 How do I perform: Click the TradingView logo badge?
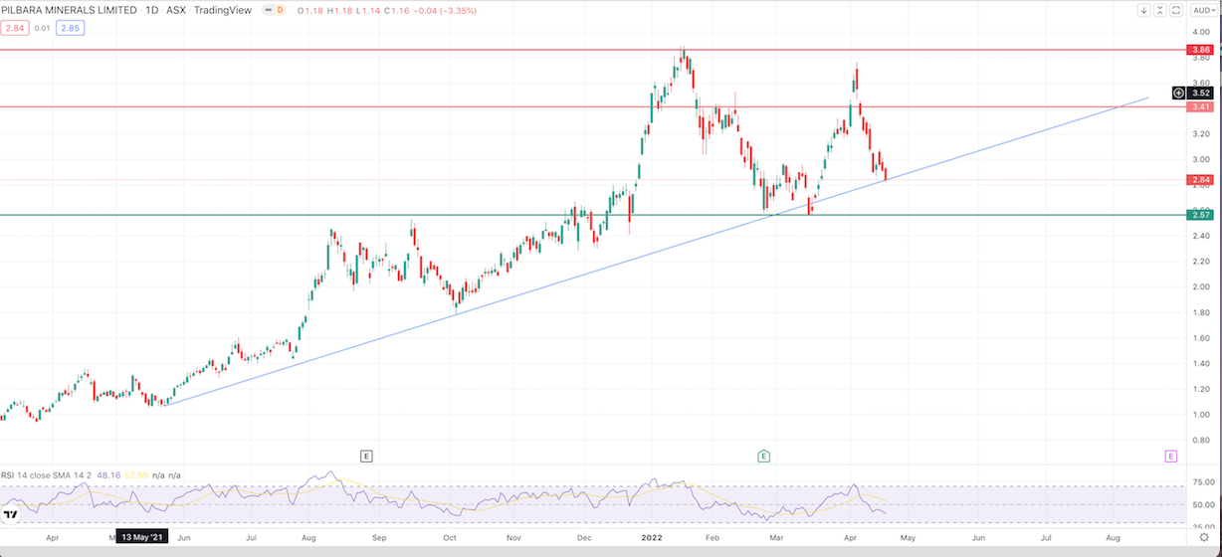11,514
